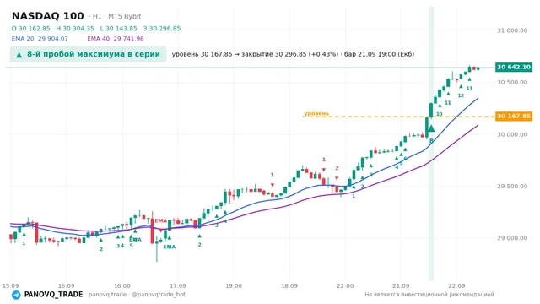The height and width of the screenshot is (304, 540).
Task: Click the high value H 30 304.35
Action: [75, 28]
